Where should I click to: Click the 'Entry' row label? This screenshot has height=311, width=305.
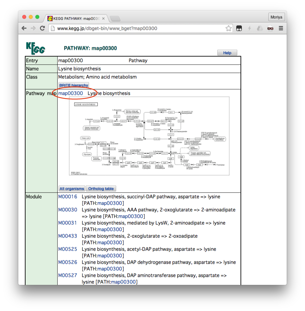point(32,60)
